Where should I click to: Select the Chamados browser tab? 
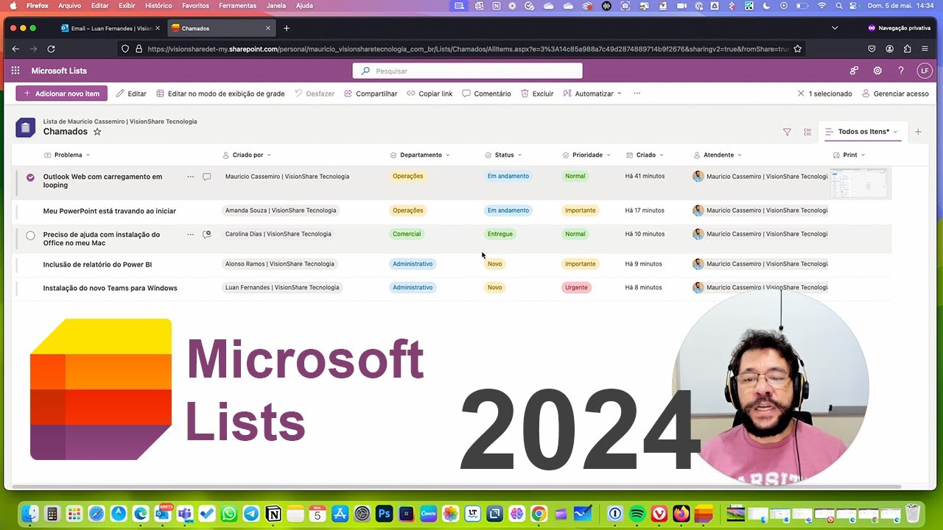point(221,28)
